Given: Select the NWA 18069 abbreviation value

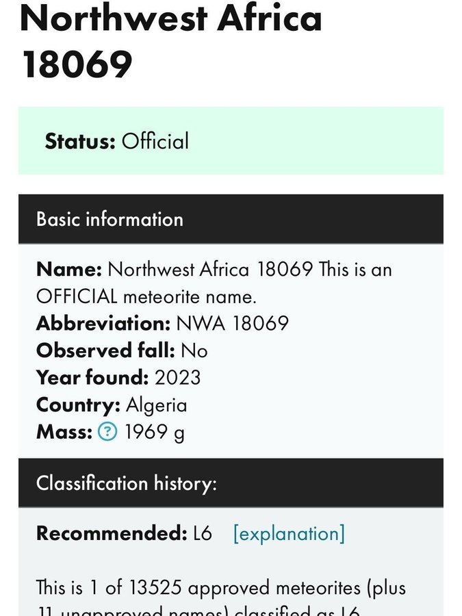Looking at the screenshot, I should pos(233,323).
